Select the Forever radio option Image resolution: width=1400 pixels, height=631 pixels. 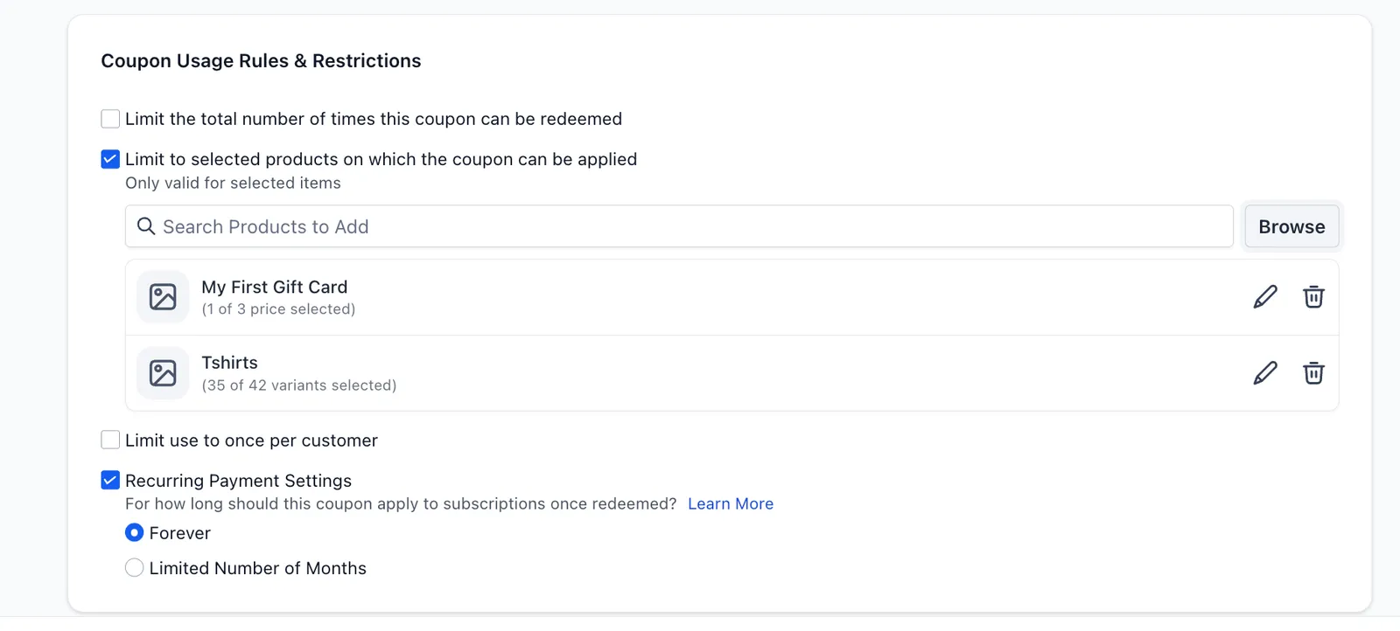point(134,532)
